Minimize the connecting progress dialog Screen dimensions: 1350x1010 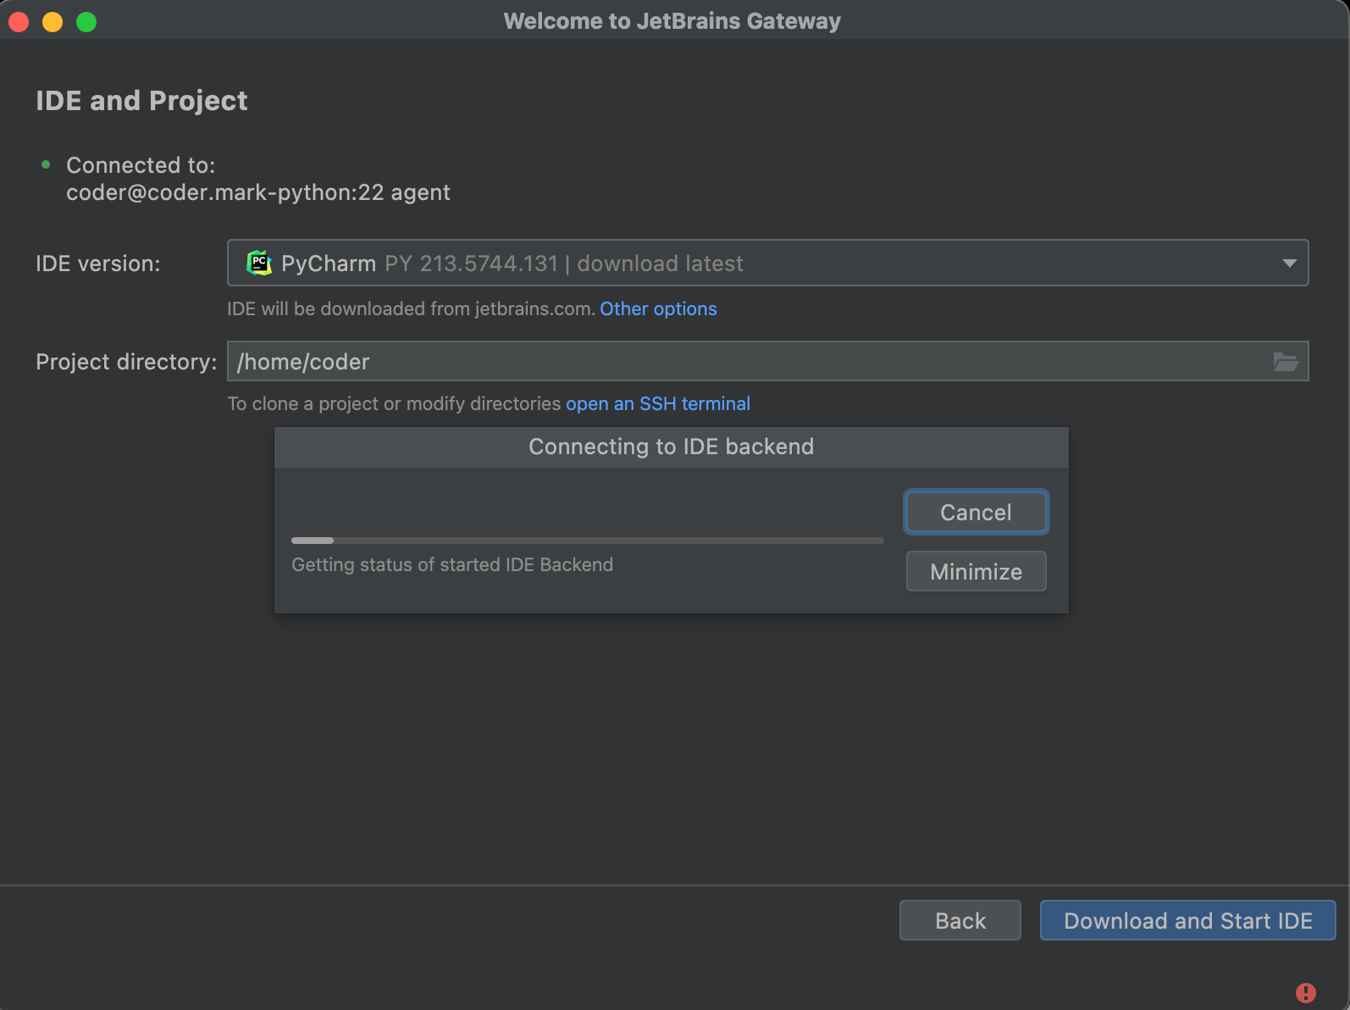coord(976,572)
